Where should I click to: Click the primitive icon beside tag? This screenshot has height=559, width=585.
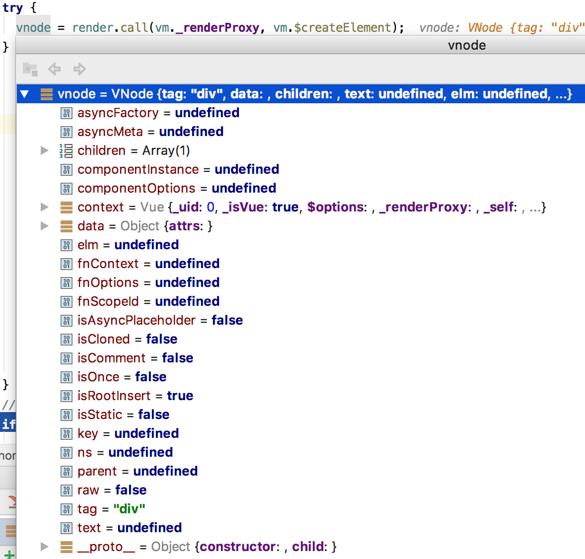66,509
